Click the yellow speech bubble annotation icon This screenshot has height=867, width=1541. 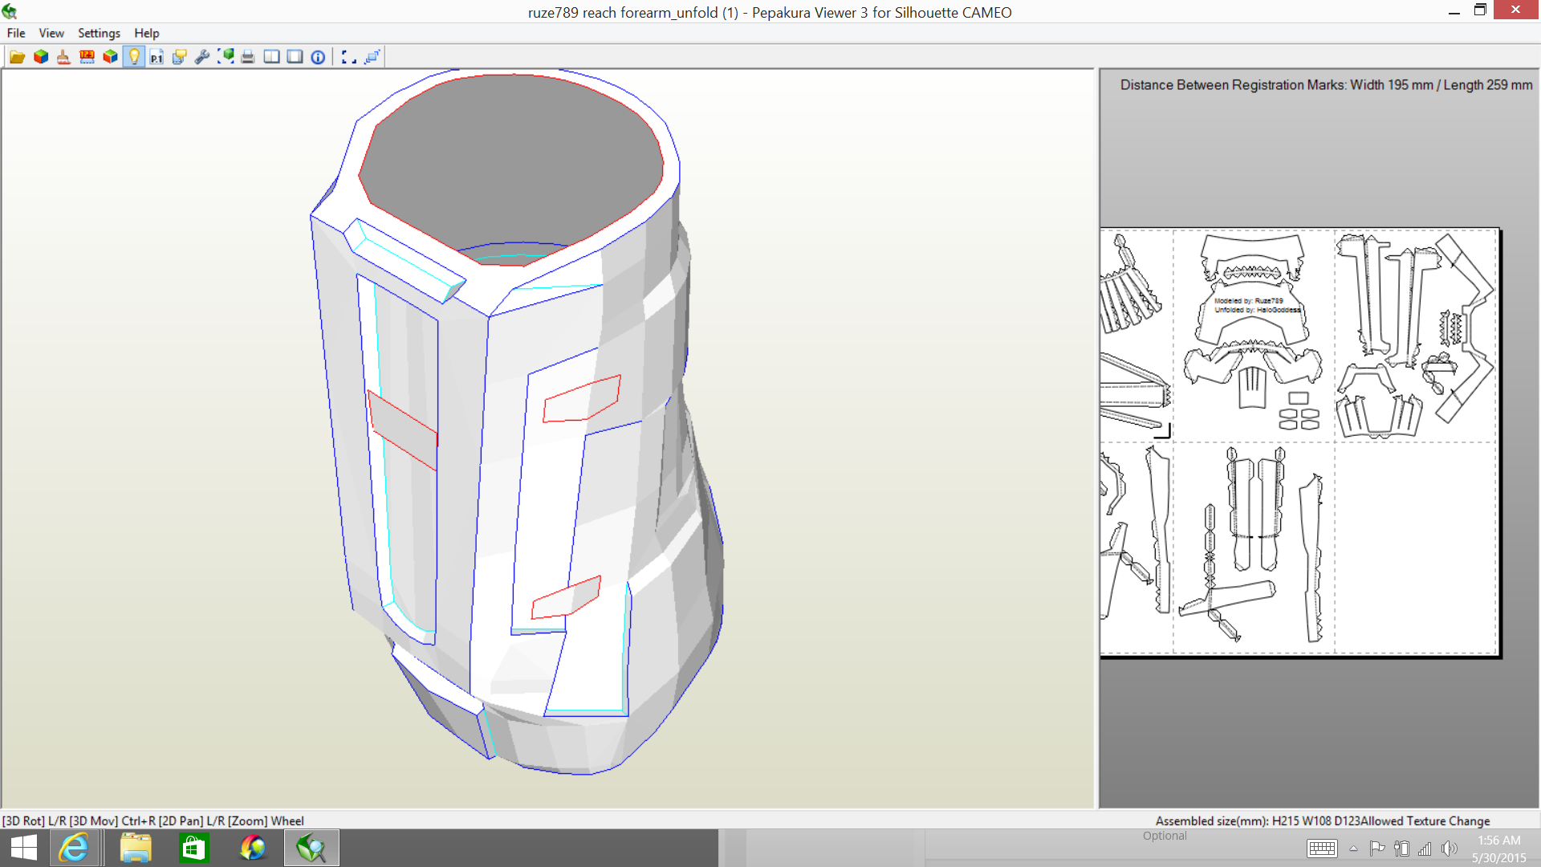(180, 57)
